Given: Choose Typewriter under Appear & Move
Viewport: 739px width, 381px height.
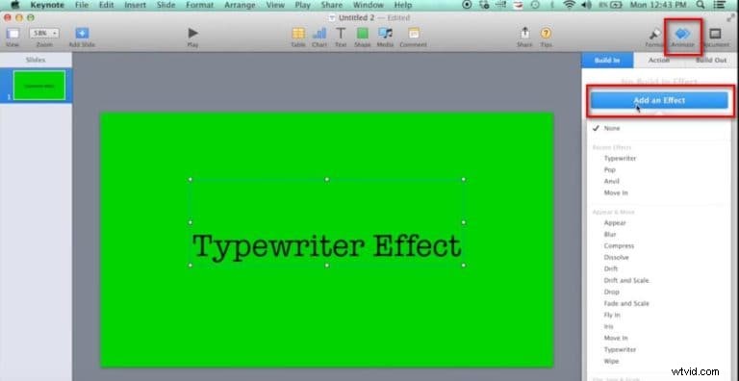Looking at the screenshot, I should 620,349.
